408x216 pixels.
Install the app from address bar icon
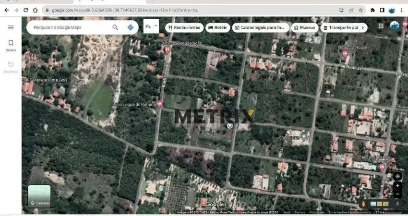coord(341,10)
